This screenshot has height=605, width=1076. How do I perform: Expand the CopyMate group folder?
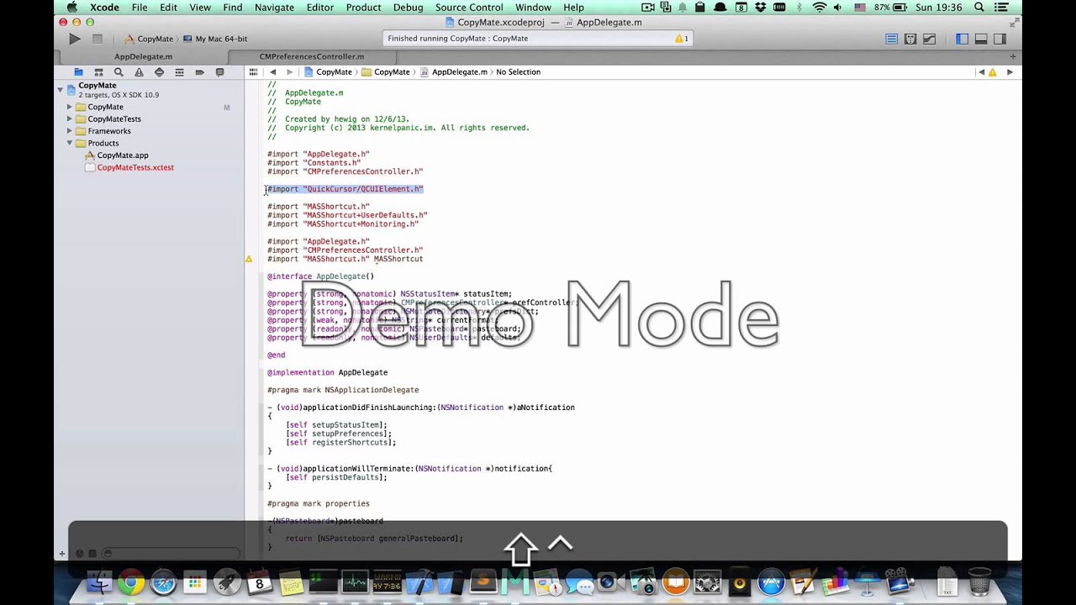(70, 107)
